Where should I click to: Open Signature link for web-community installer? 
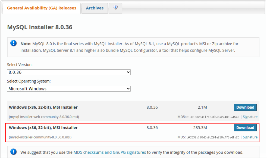coord(250,117)
